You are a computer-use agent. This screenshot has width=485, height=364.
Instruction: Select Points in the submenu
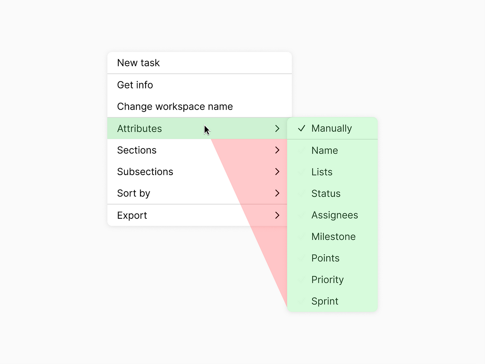pos(325,258)
